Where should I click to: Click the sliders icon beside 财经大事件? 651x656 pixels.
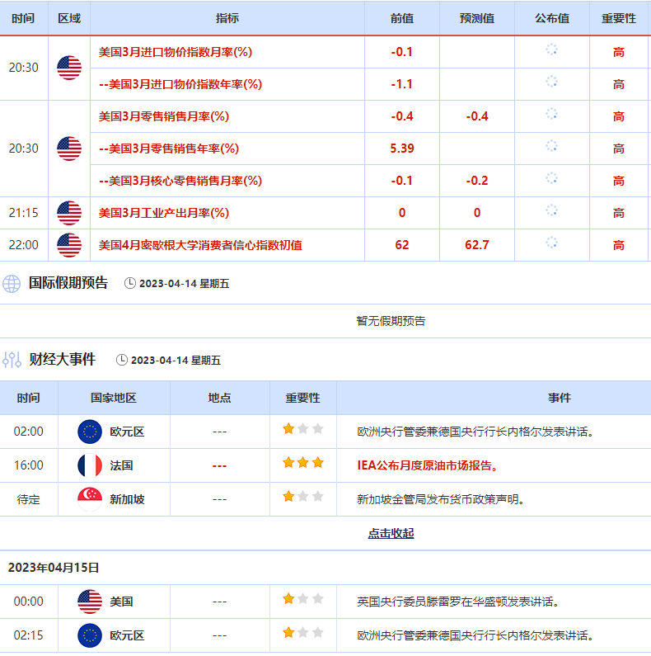click(x=12, y=360)
